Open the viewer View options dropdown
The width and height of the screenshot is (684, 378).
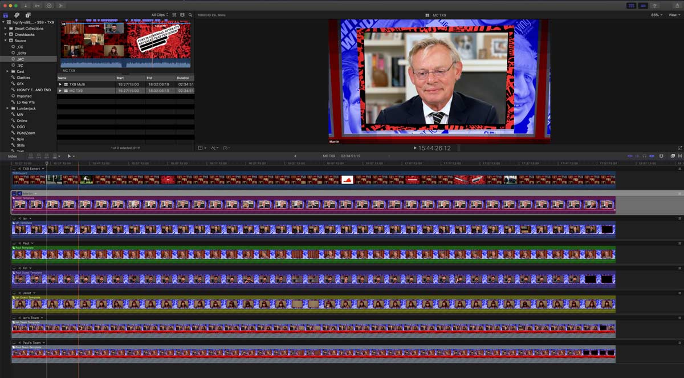[x=673, y=15]
